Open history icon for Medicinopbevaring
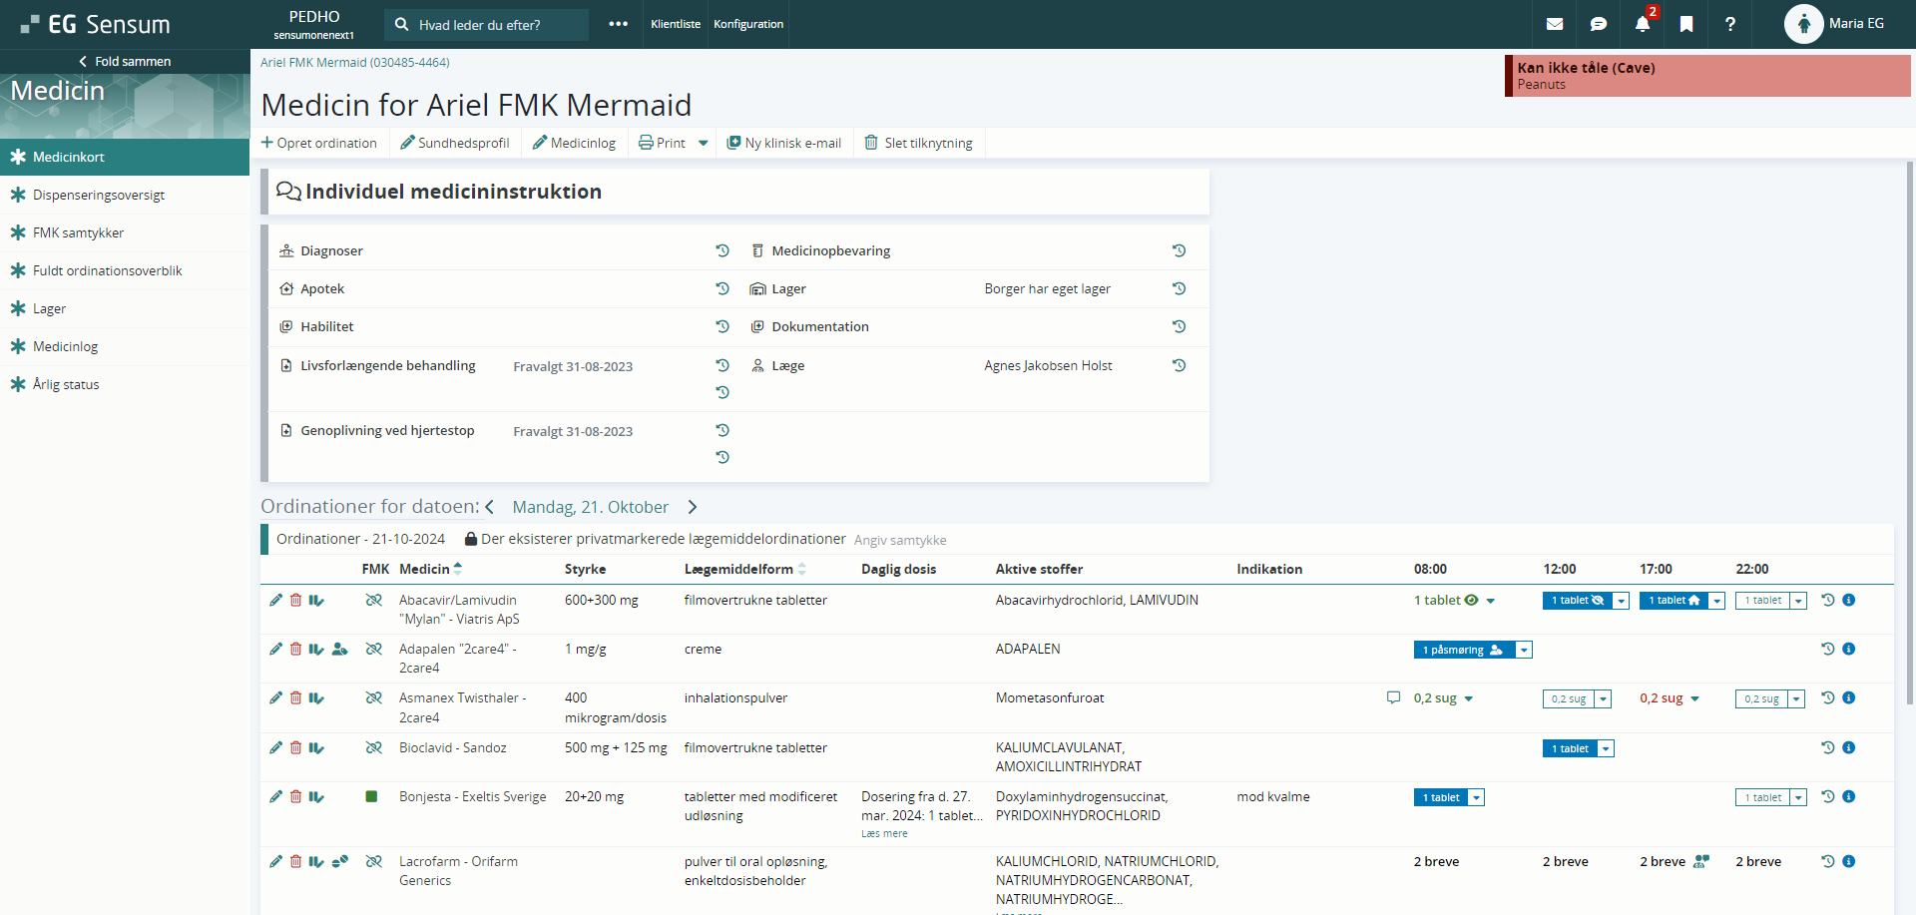Viewport: 1916px width, 915px height. (1179, 250)
